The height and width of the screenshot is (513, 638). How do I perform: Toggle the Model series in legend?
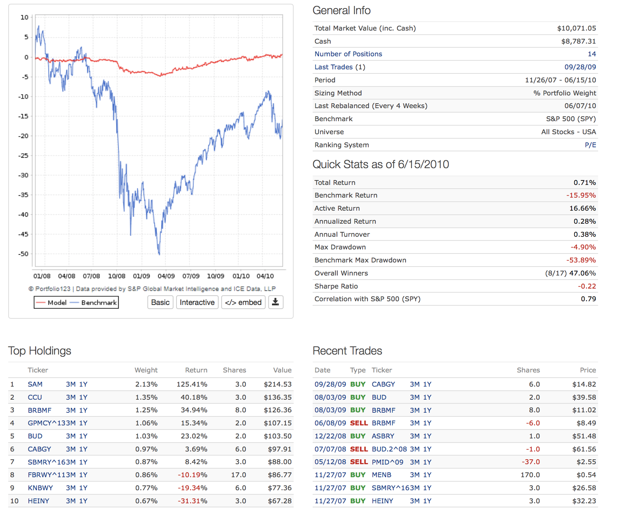point(52,303)
